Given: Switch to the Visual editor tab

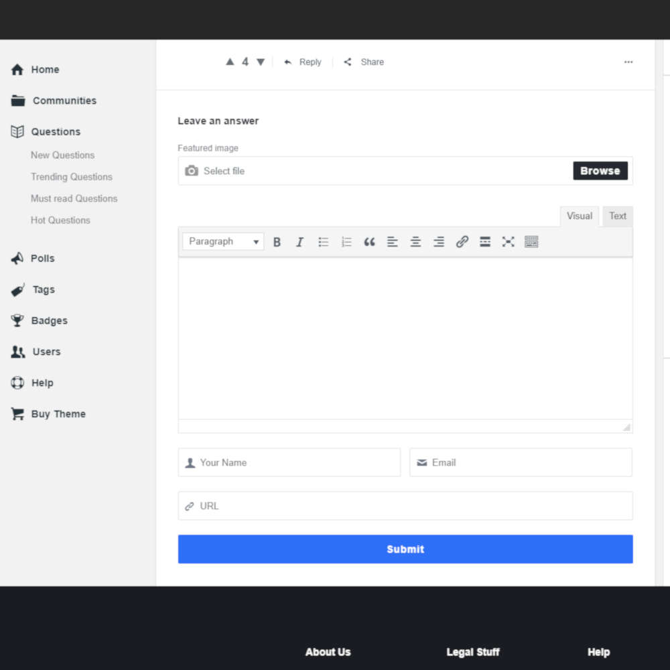Looking at the screenshot, I should pyautogui.click(x=579, y=216).
